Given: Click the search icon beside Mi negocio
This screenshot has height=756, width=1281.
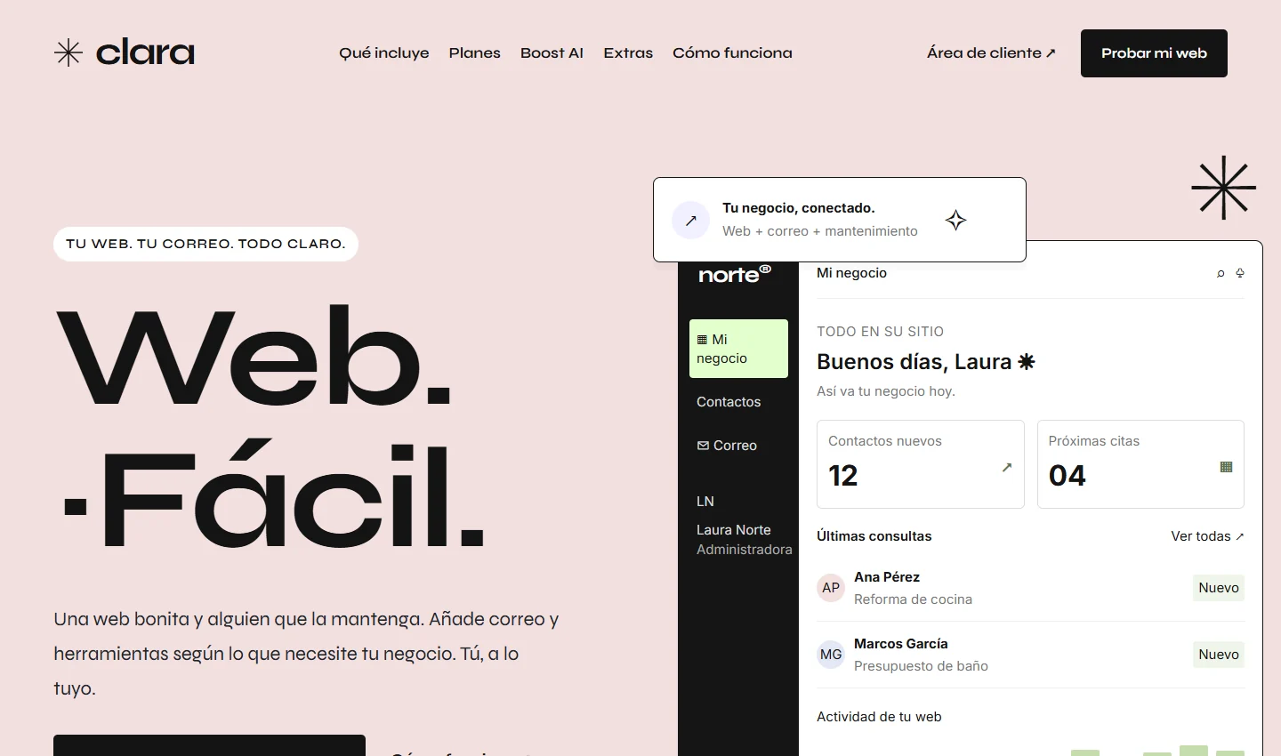Looking at the screenshot, I should click(x=1221, y=273).
